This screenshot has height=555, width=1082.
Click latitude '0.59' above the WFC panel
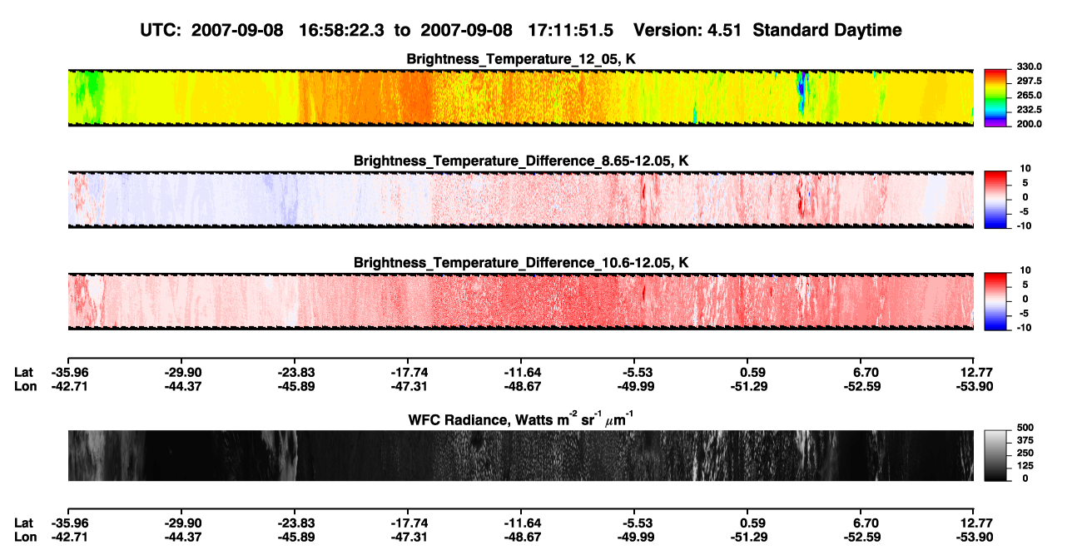[752, 372]
